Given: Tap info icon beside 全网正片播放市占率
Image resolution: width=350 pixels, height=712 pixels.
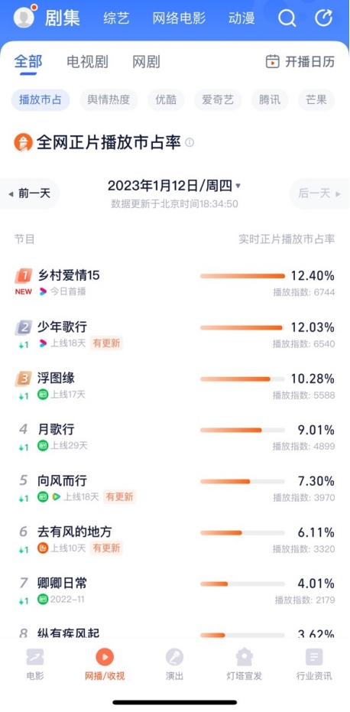Looking at the screenshot, I should [x=190, y=142].
